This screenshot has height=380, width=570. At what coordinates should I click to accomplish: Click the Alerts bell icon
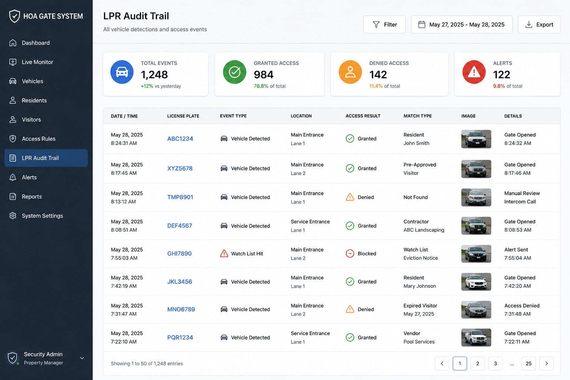[13, 177]
